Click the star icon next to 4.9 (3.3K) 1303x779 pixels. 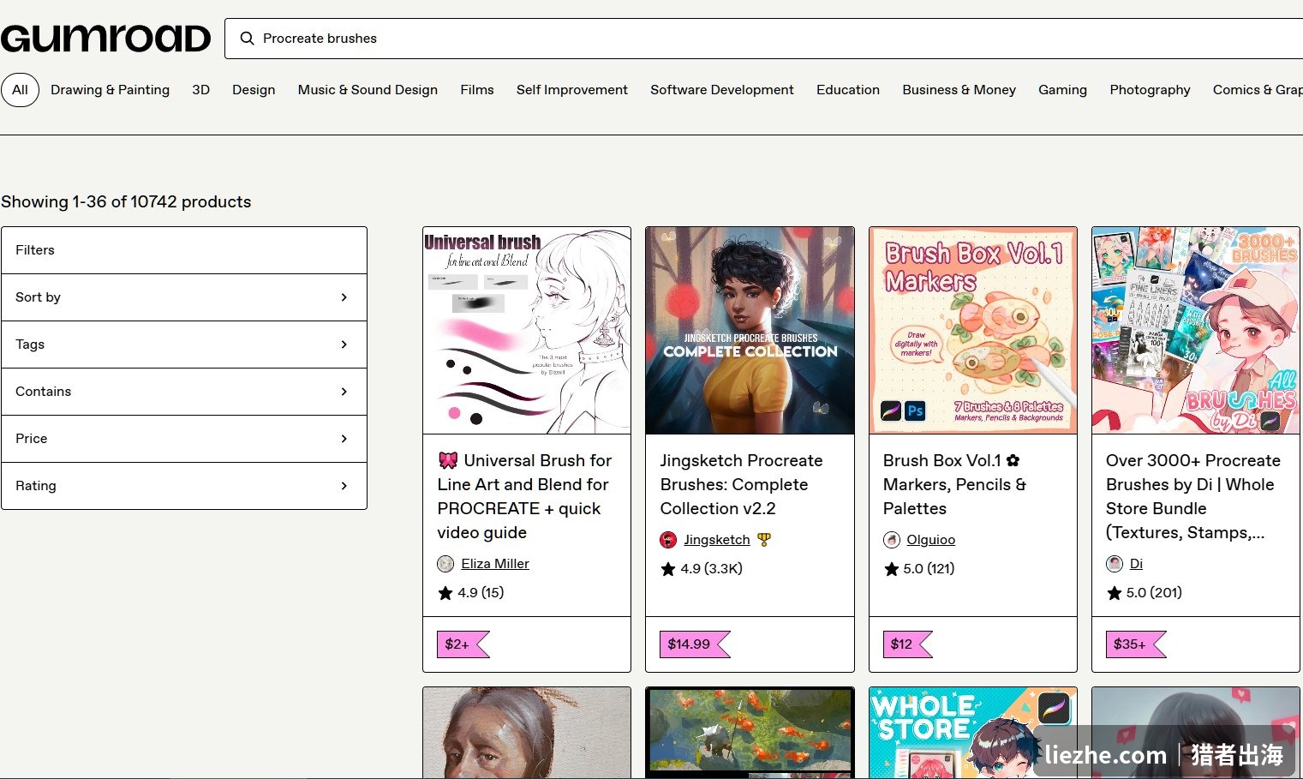(x=668, y=569)
